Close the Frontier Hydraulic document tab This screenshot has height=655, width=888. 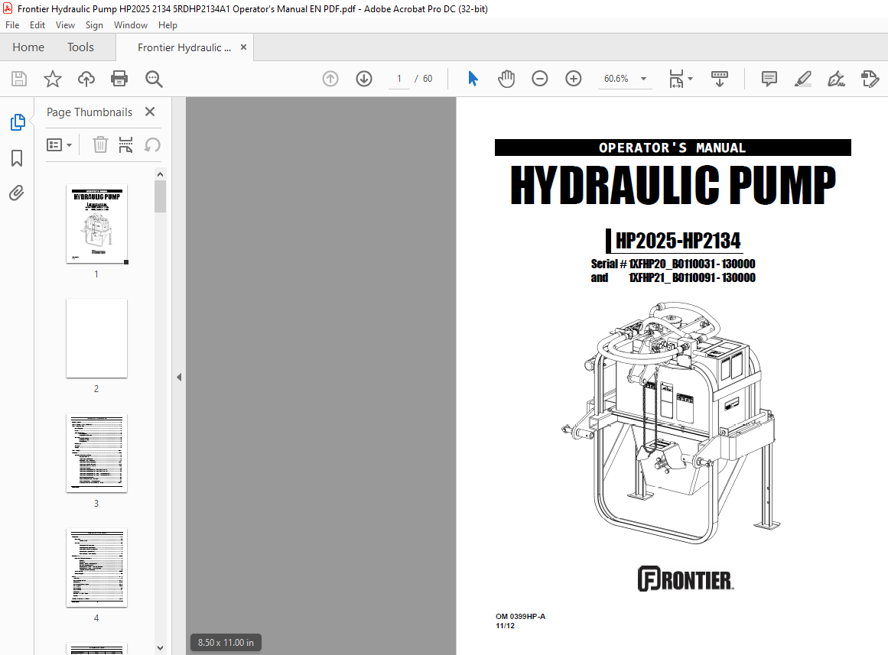pos(243,47)
